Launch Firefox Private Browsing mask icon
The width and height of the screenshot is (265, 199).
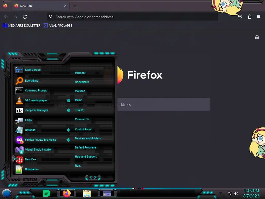pos(19,140)
